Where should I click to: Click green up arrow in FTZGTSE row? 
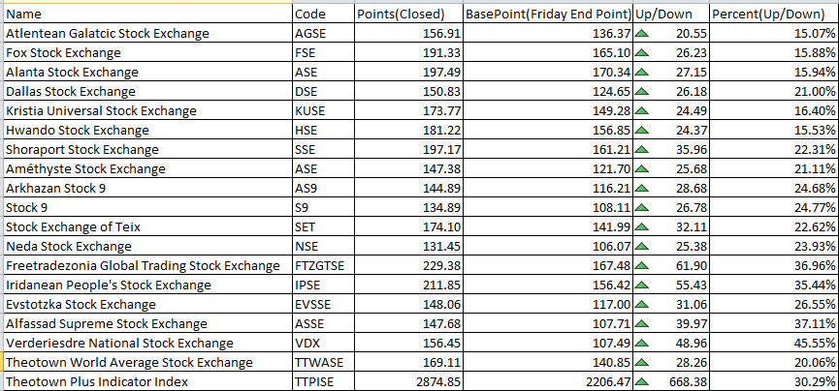(x=642, y=266)
